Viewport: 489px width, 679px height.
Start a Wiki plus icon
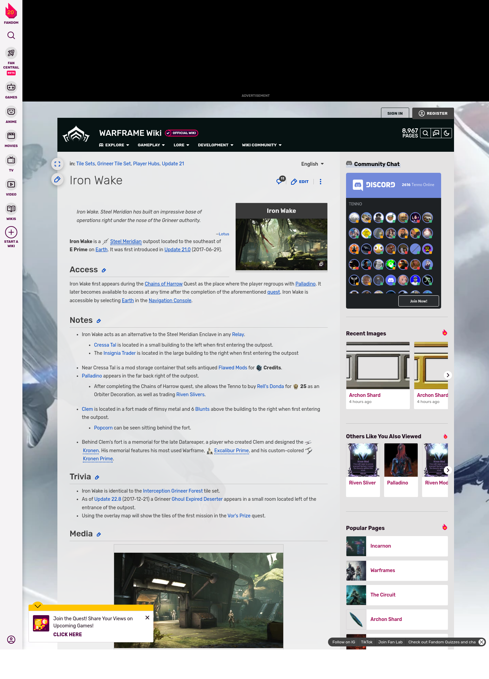click(11, 232)
